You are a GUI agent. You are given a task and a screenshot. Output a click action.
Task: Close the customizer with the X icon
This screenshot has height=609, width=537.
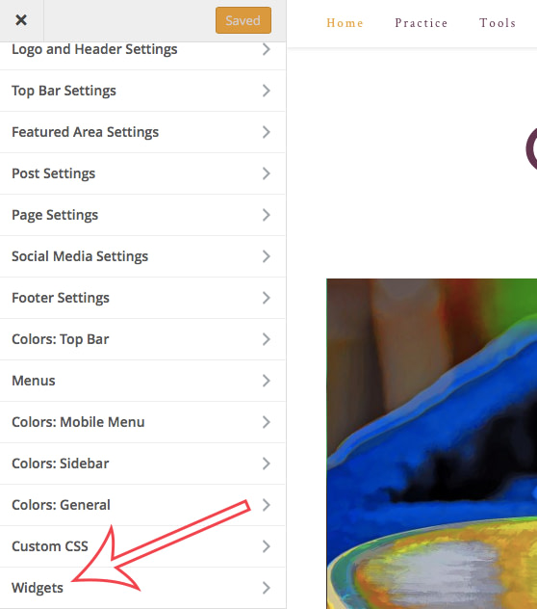tap(21, 20)
